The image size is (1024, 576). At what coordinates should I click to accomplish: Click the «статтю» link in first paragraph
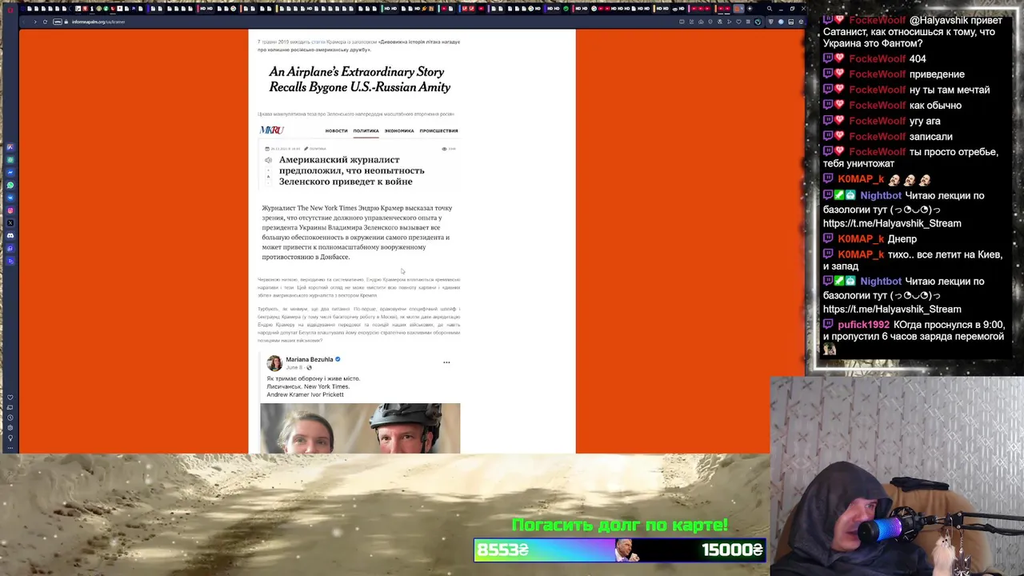click(x=318, y=42)
